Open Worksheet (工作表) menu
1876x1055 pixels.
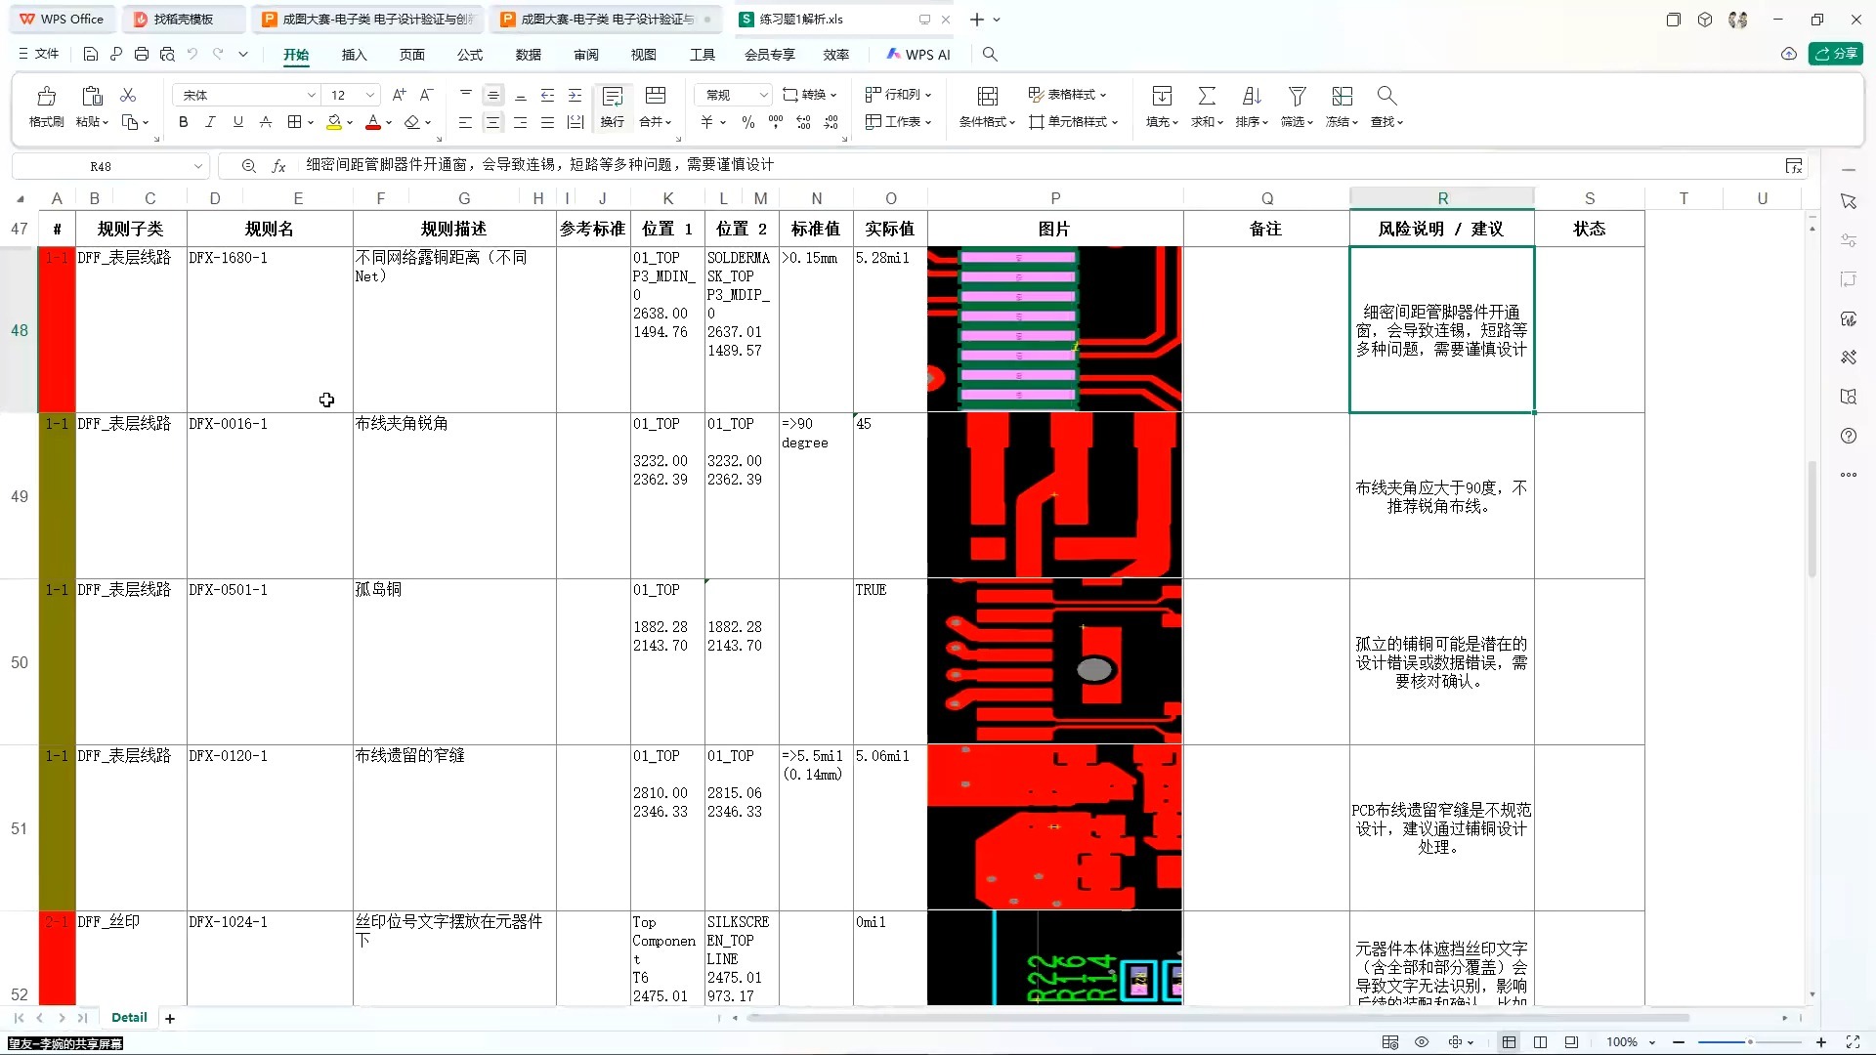click(x=899, y=122)
